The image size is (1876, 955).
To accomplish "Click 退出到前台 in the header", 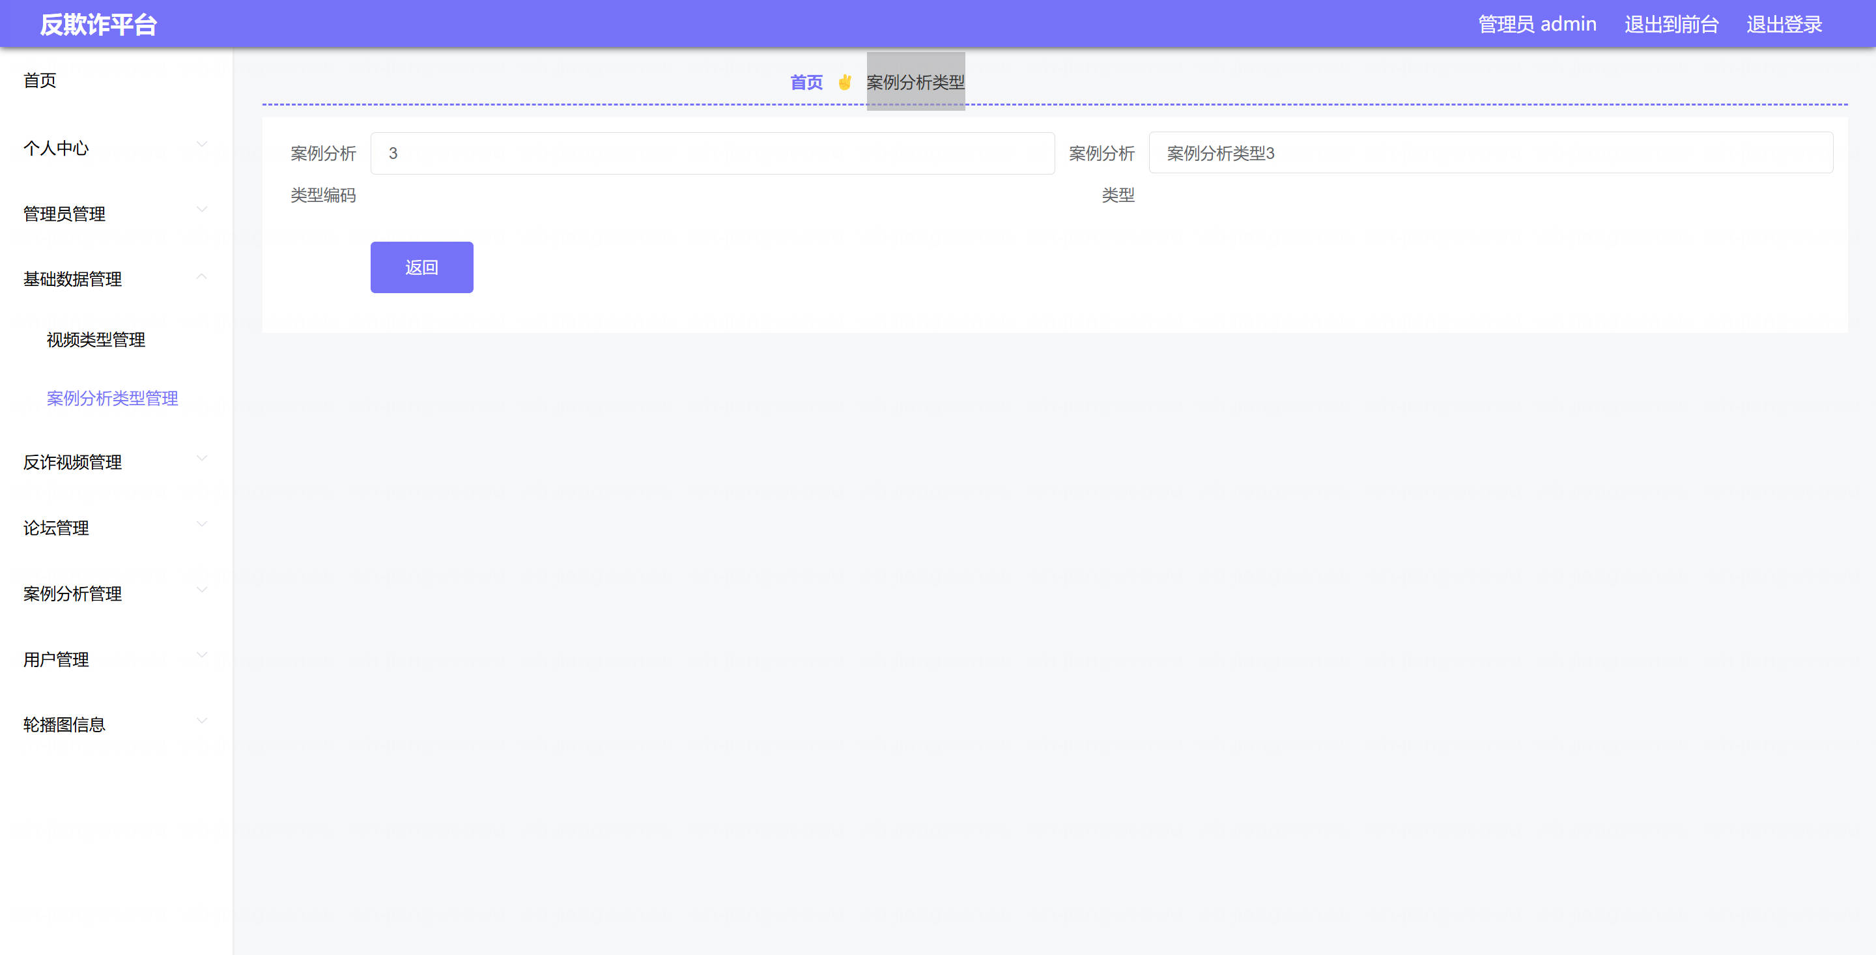I will tap(1671, 24).
